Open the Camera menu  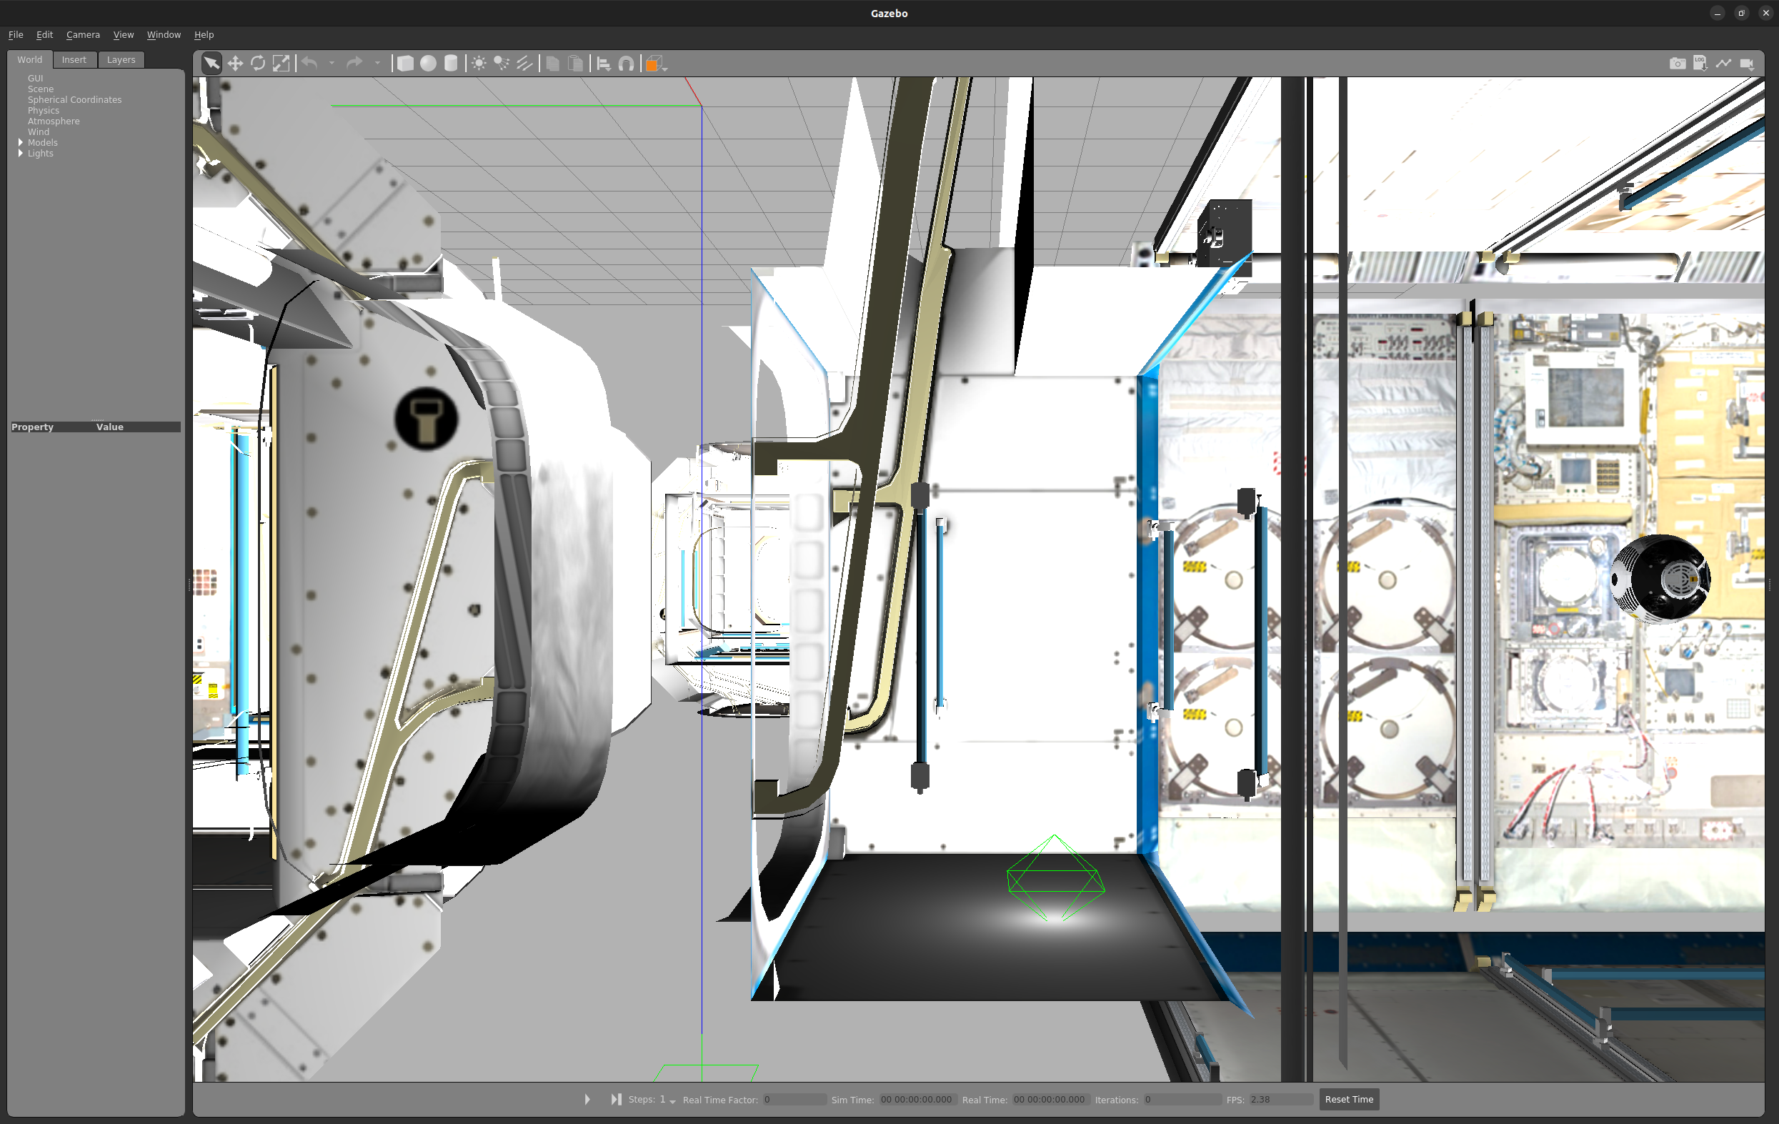point(83,35)
